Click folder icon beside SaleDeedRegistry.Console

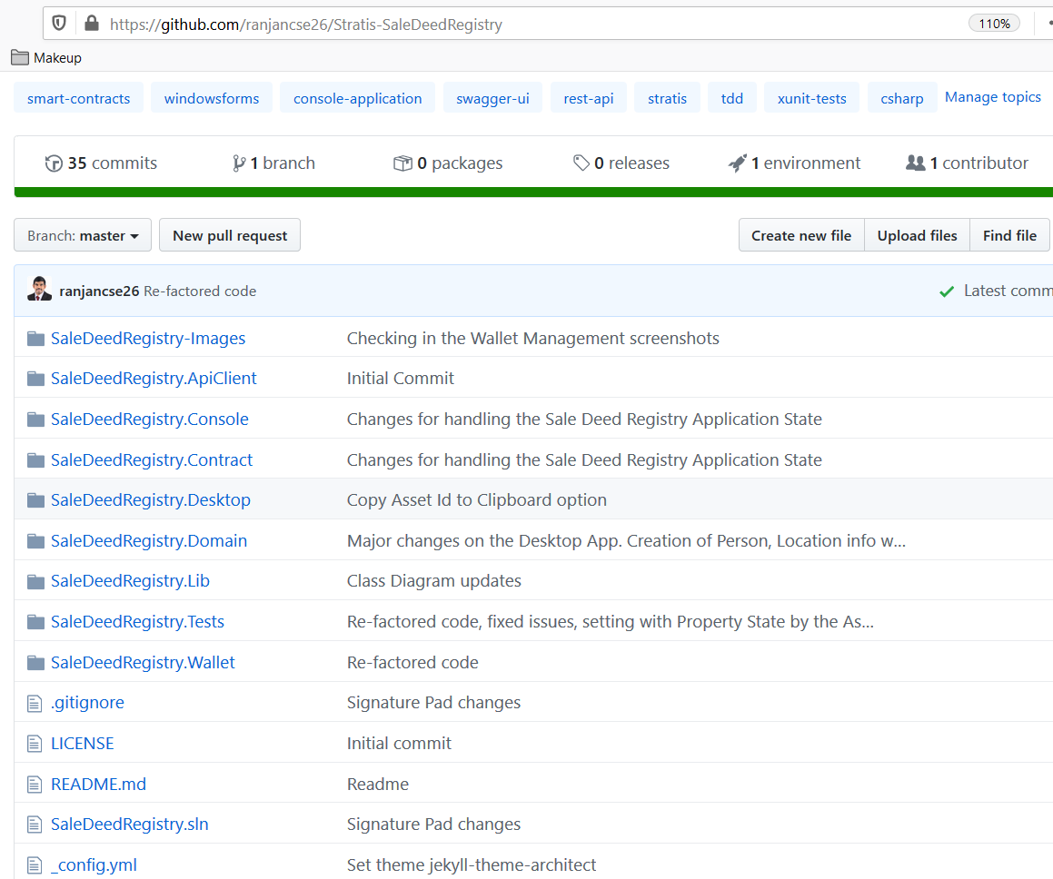pos(35,420)
